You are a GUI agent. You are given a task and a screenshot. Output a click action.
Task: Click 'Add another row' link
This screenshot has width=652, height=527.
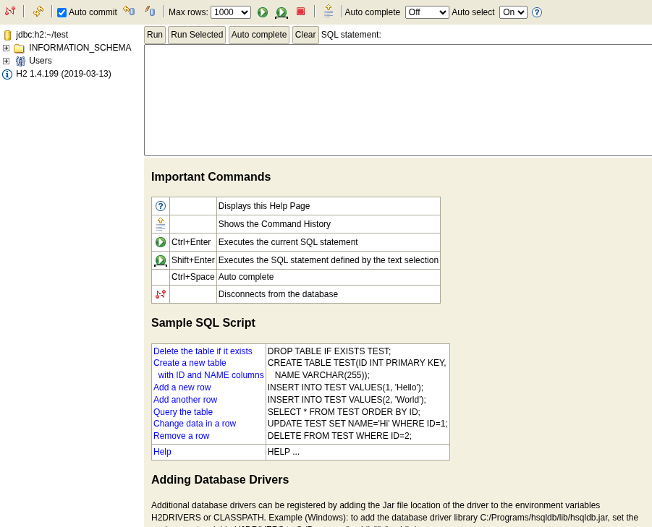185,400
